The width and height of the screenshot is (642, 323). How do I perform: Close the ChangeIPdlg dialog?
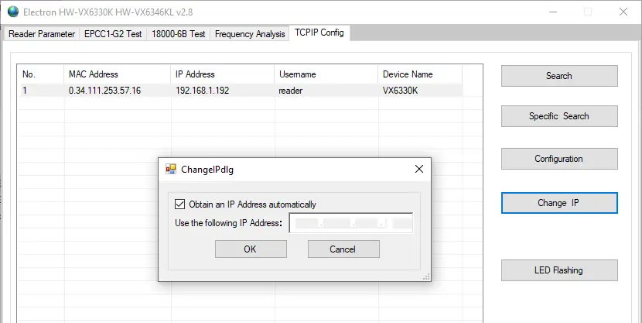pos(418,169)
